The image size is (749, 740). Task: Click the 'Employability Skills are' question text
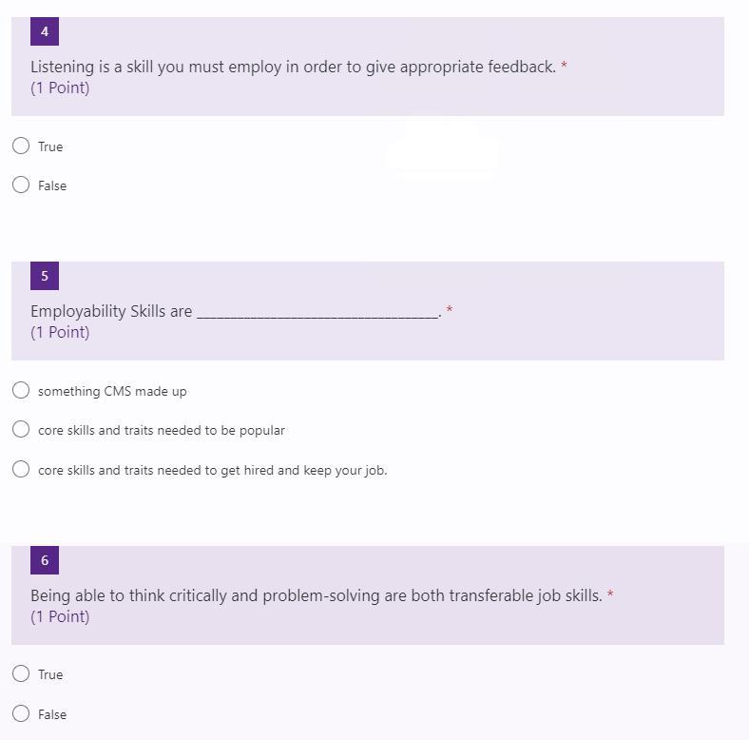point(111,311)
